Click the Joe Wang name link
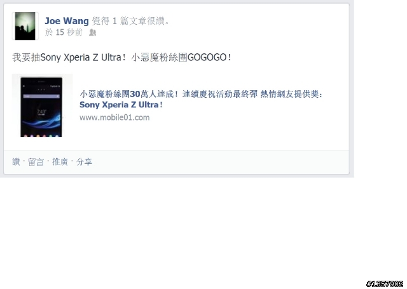The width and height of the screenshot is (407, 289). pos(67,21)
